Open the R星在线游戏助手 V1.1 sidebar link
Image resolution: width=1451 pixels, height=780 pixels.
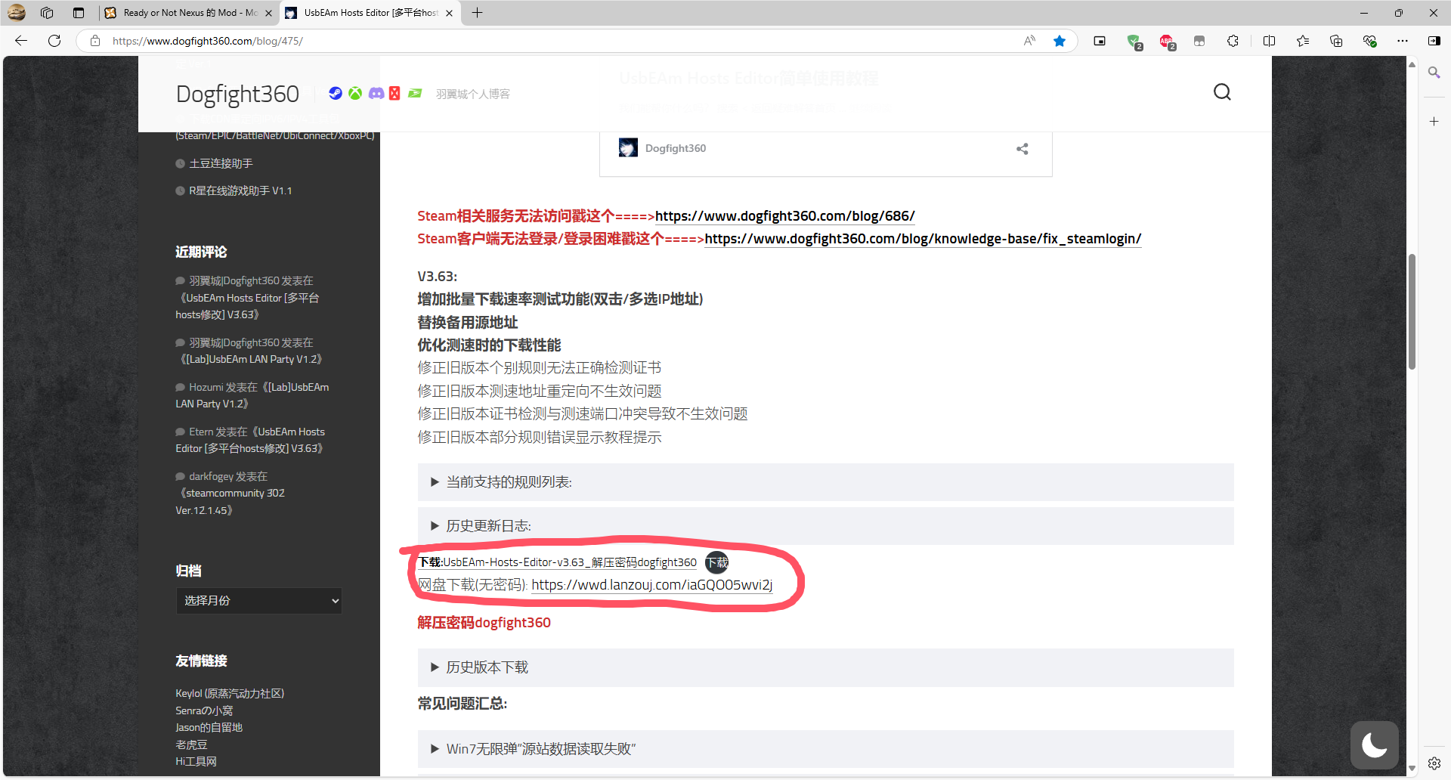(240, 190)
